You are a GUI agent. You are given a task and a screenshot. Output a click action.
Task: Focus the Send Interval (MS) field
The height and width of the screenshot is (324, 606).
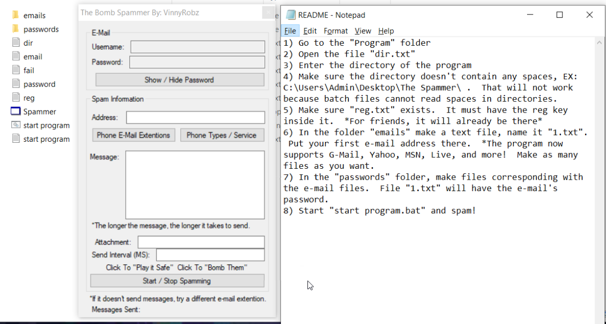210,255
